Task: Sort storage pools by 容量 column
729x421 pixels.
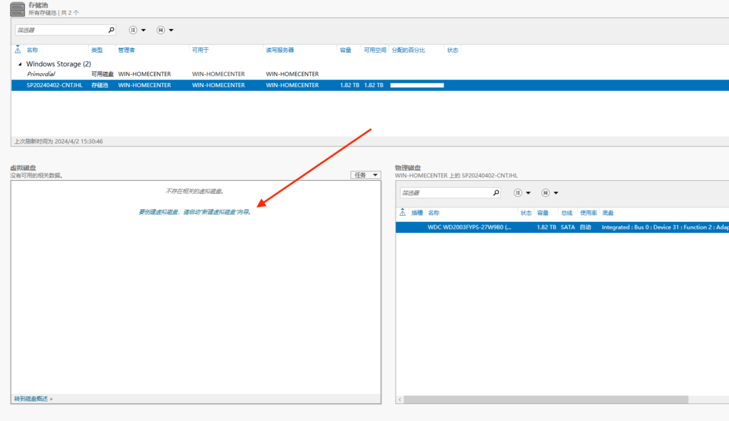Action: point(346,50)
